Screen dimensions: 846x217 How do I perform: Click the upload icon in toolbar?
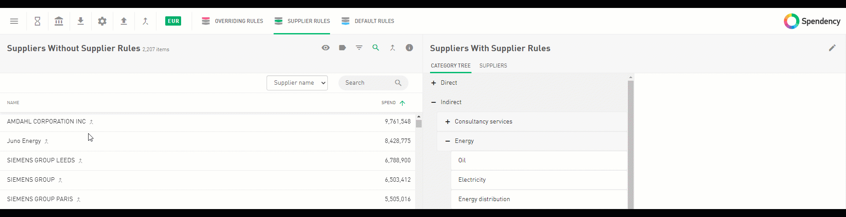click(124, 21)
